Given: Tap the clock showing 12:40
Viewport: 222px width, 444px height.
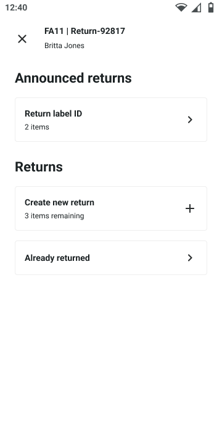Looking at the screenshot, I should [x=16, y=7].
